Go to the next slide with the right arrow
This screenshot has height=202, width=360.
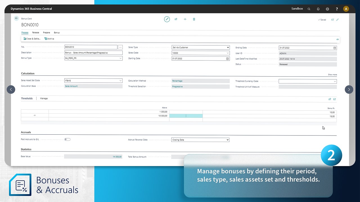pyautogui.click(x=349, y=89)
